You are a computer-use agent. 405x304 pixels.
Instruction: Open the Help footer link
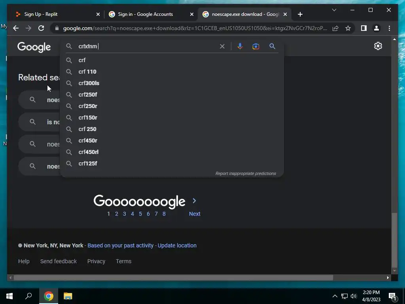click(24, 261)
